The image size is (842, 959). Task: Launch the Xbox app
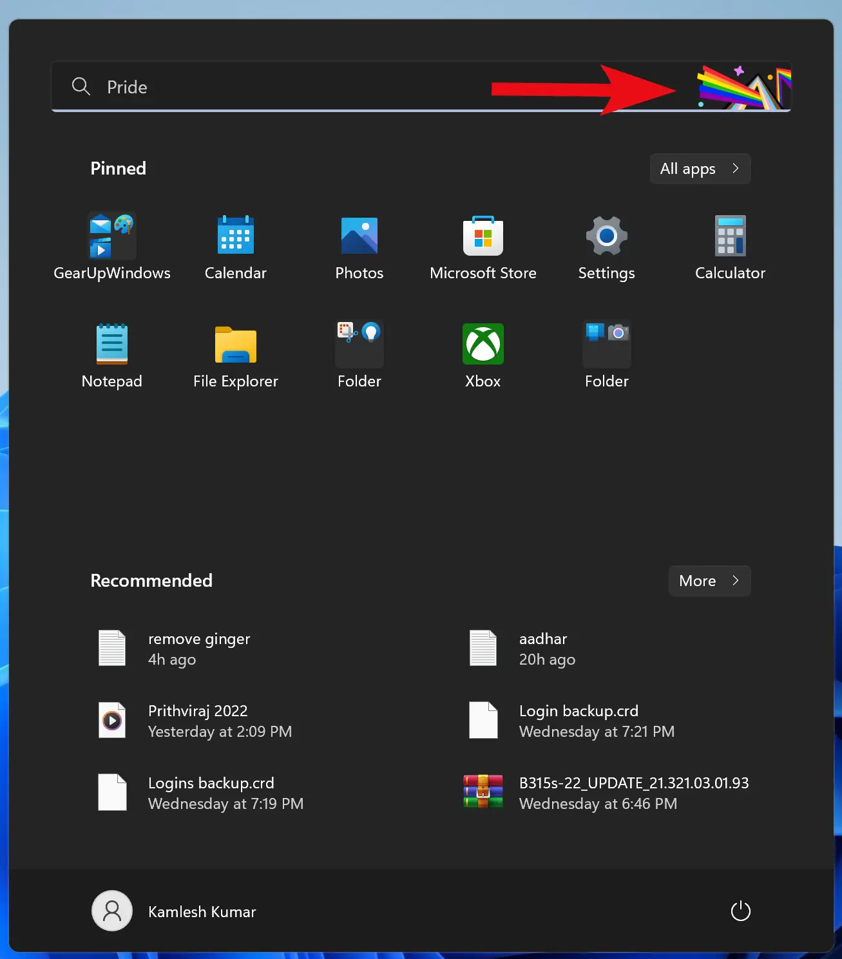[x=483, y=354]
